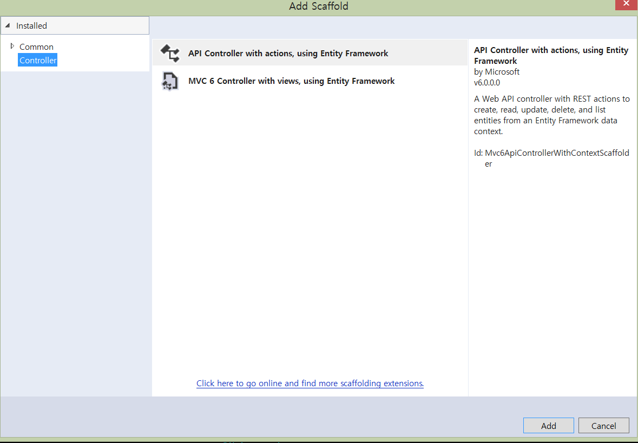Click the details pane scaffold title heading

coord(551,55)
